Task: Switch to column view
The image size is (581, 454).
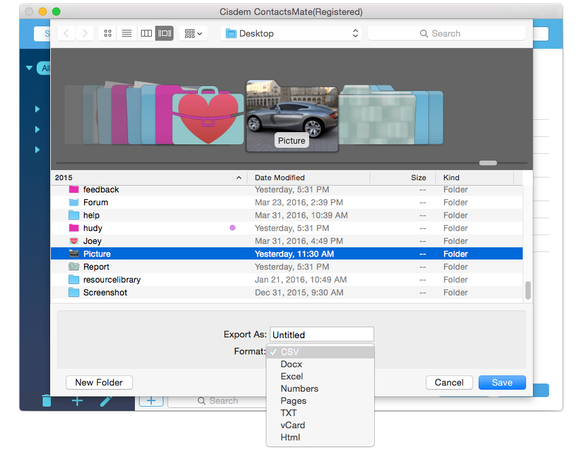Action: [x=146, y=33]
